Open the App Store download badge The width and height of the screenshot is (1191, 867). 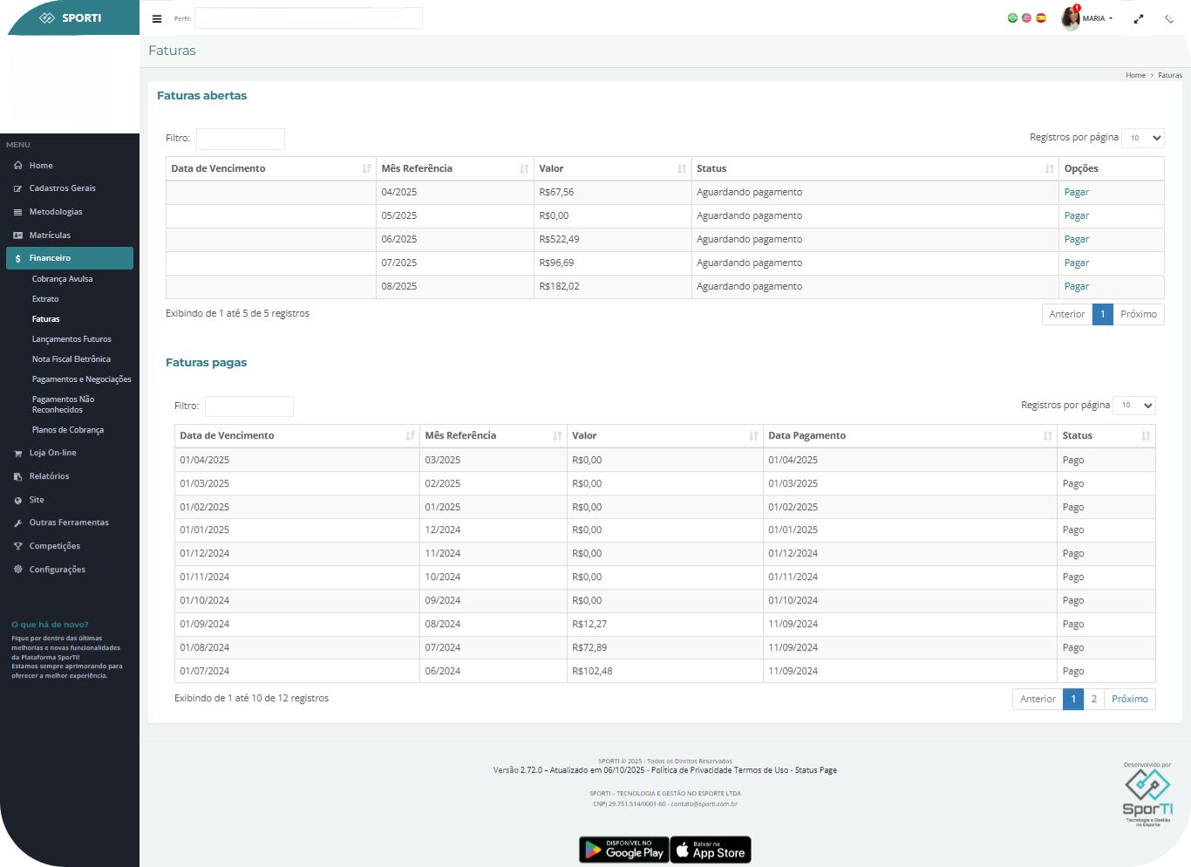coord(711,850)
